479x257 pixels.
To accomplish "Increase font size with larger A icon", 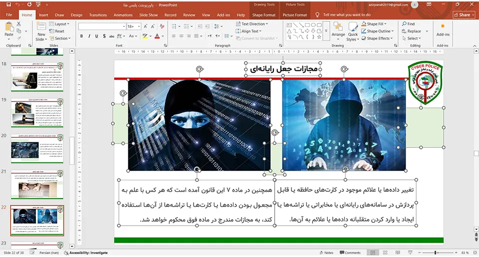I will coord(146,26).
